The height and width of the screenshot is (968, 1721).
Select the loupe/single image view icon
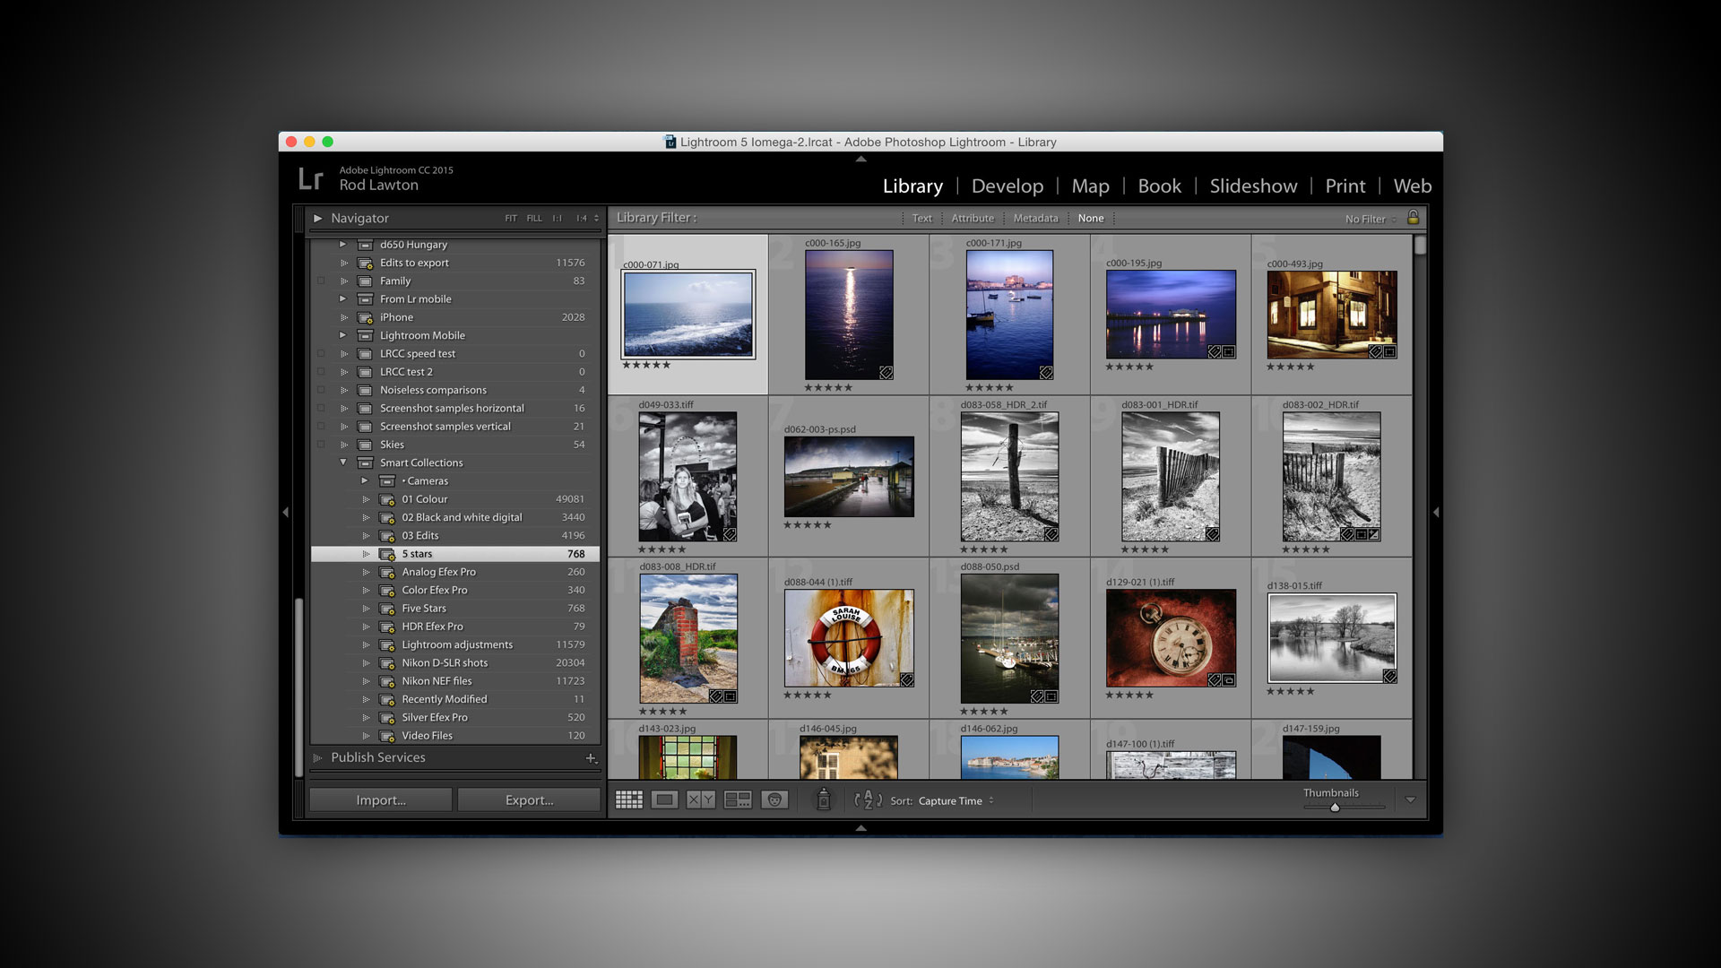[x=663, y=801]
